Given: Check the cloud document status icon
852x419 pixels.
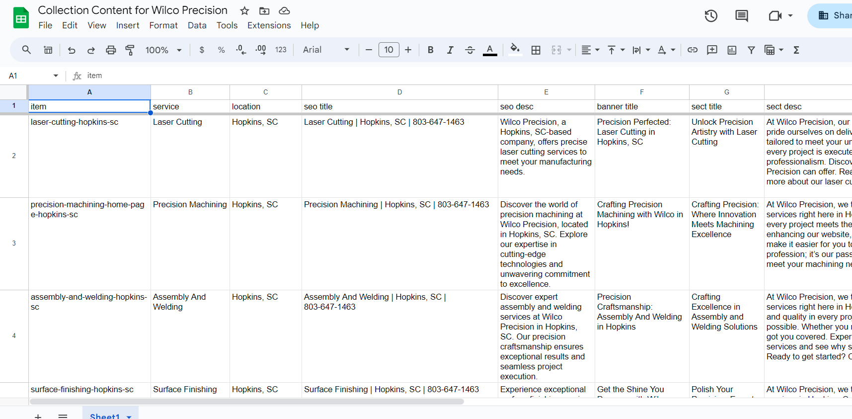Looking at the screenshot, I should [284, 10].
